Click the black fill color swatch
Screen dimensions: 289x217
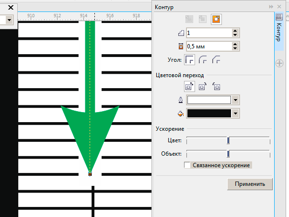click(x=209, y=114)
